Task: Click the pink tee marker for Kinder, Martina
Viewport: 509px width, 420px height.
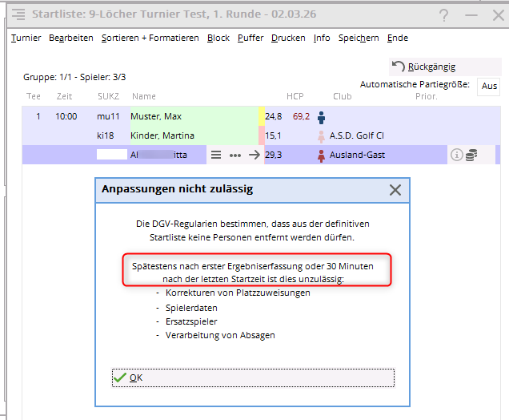Action: pos(262,135)
